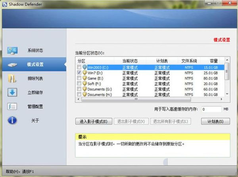Click the 计划表(S) button
Image resolution: width=238 pixels, height=177 pixels.
[215, 121]
